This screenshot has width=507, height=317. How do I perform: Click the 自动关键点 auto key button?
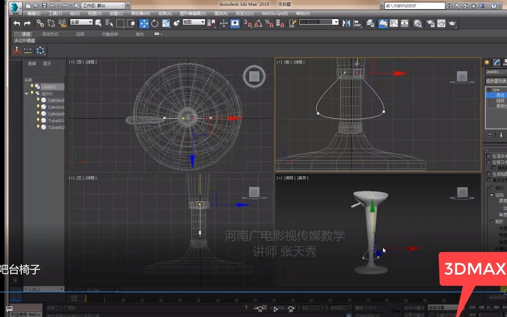[x=414, y=308]
